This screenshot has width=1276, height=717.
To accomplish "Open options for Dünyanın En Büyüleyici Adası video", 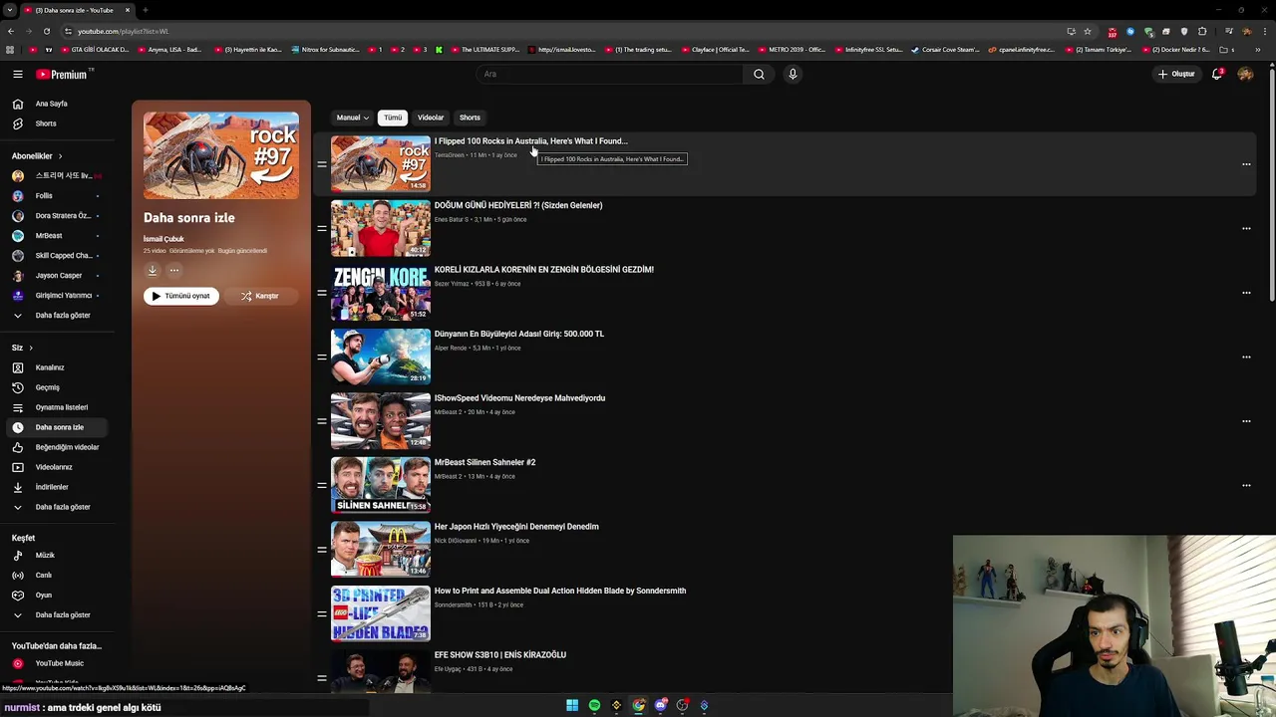I will 1246,357.
